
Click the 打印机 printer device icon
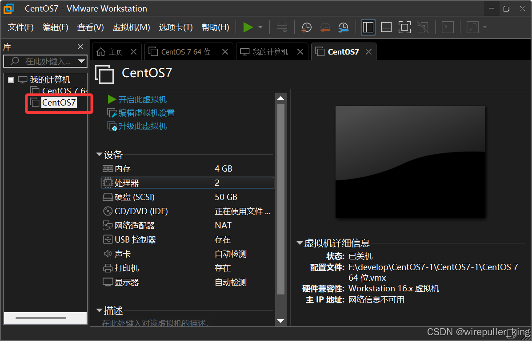(108, 268)
